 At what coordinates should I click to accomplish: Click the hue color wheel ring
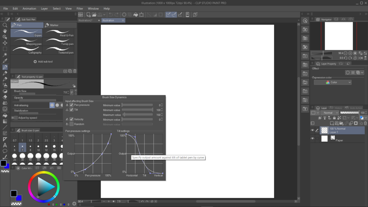click(x=43, y=173)
